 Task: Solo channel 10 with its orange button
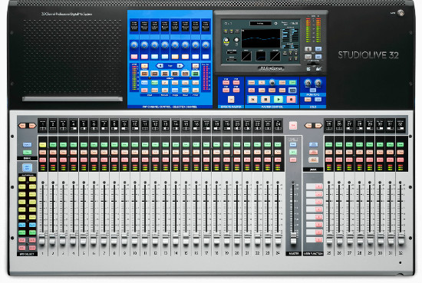click(x=135, y=153)
